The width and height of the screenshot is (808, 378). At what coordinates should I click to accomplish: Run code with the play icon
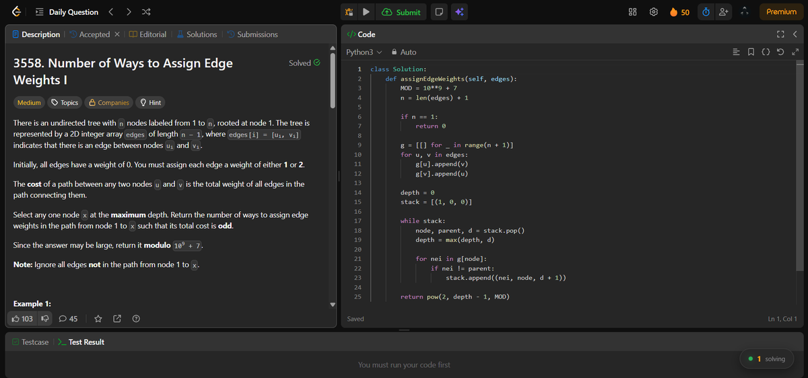(x=366, y=12)
